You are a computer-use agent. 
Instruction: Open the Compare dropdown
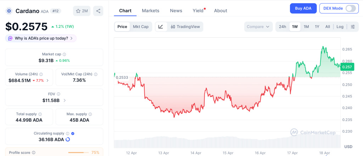pyautogui.click(x=258, y=26)
